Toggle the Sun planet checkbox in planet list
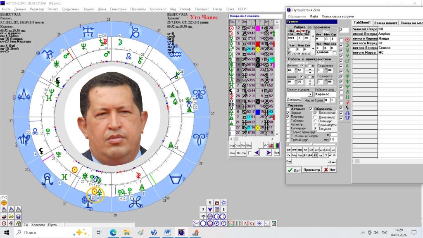 click(341, 40)
